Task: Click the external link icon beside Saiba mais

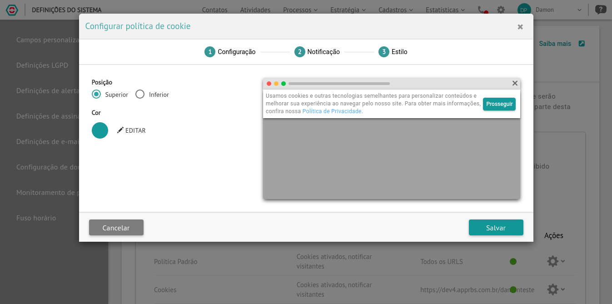Action: click(x=582, y=44)
